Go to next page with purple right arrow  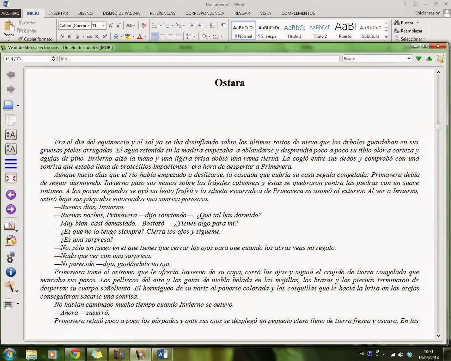pyautogui.click(x=11, y=209)
